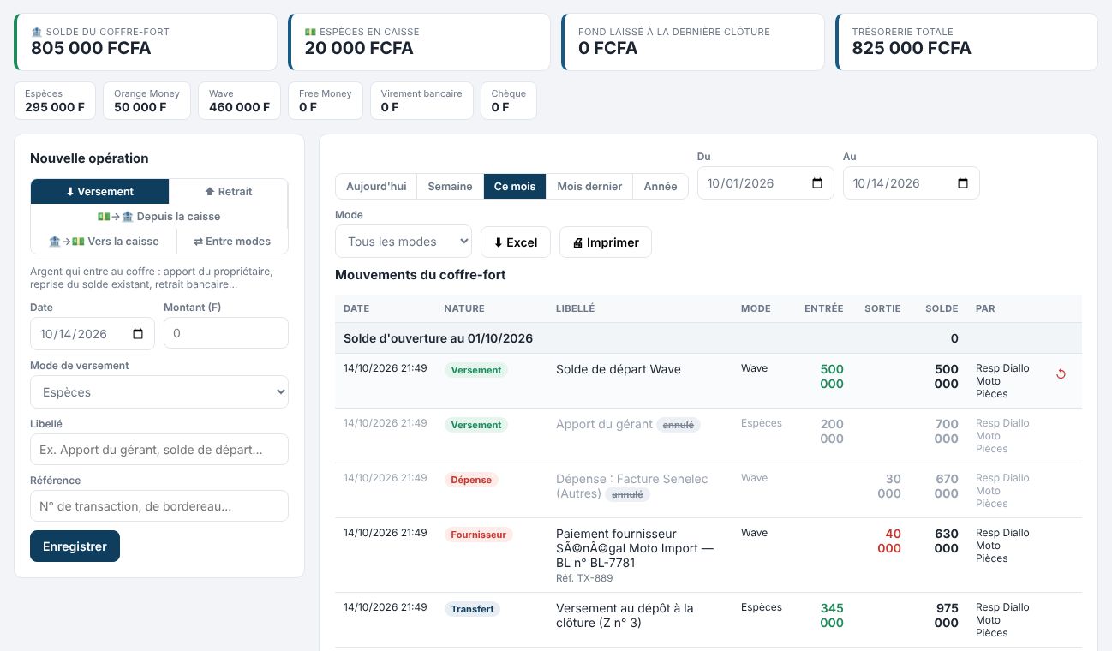Click the Chèque 0 F chip

(509, 100)
